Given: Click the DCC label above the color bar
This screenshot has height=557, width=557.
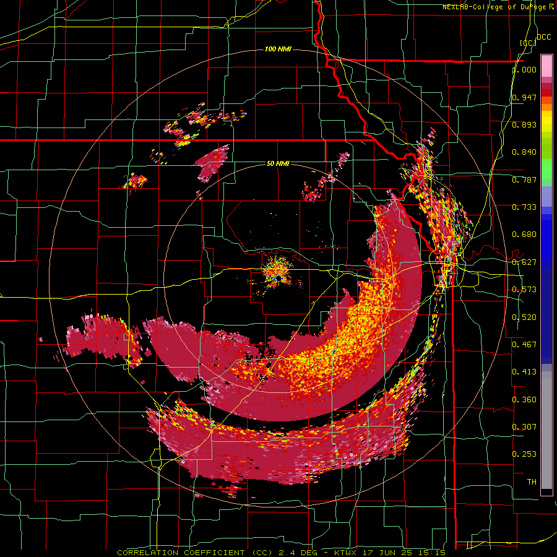Looking at the screenshot, I should (x=543, y=37).
